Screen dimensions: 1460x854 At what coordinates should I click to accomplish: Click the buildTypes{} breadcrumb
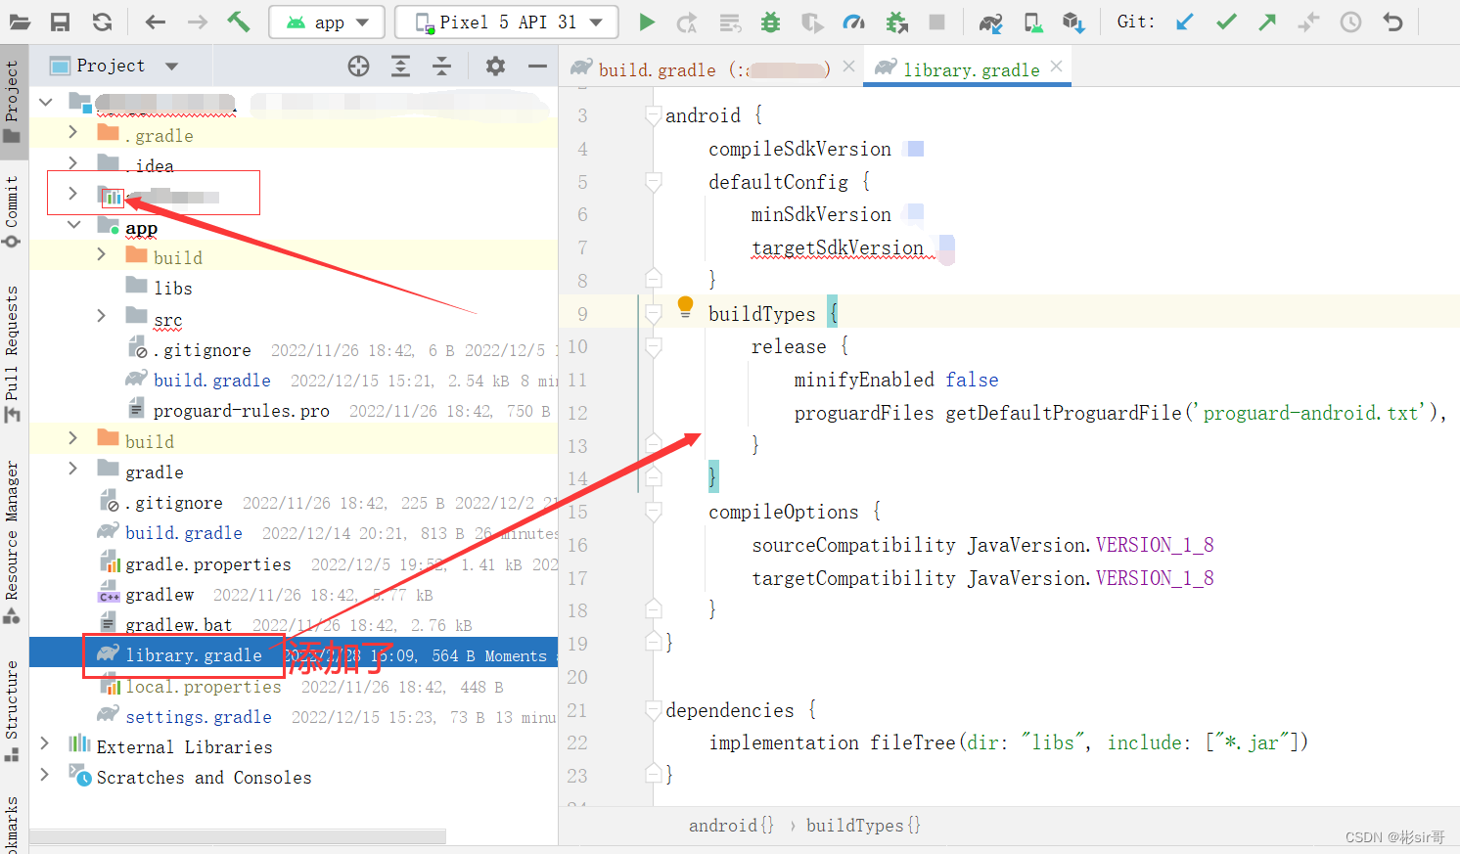click(862, 825)
